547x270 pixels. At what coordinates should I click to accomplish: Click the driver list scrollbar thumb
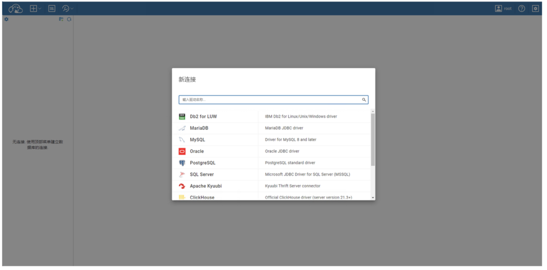(373, 139)
